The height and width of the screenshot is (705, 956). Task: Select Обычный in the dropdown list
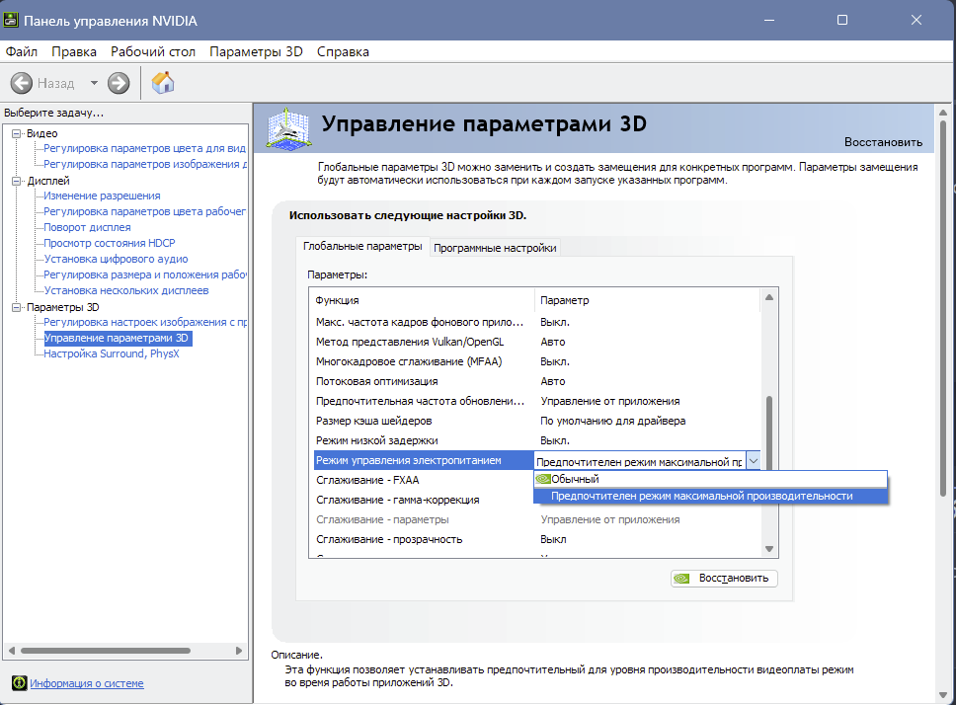tap(710, 479)
